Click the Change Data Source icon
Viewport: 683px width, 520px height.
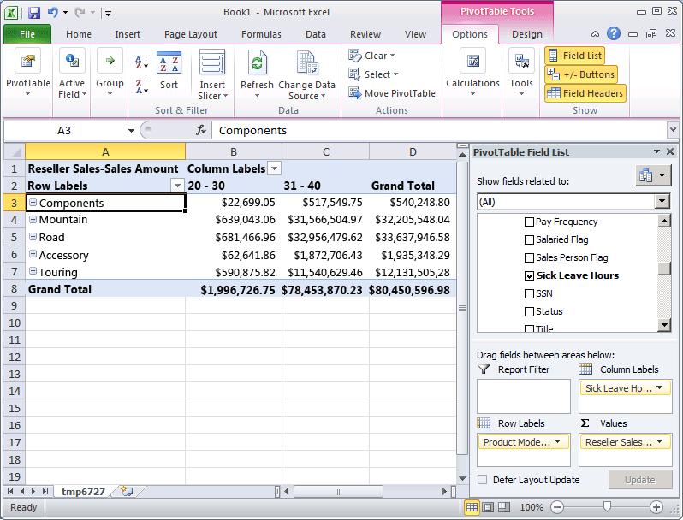[306, 65]
